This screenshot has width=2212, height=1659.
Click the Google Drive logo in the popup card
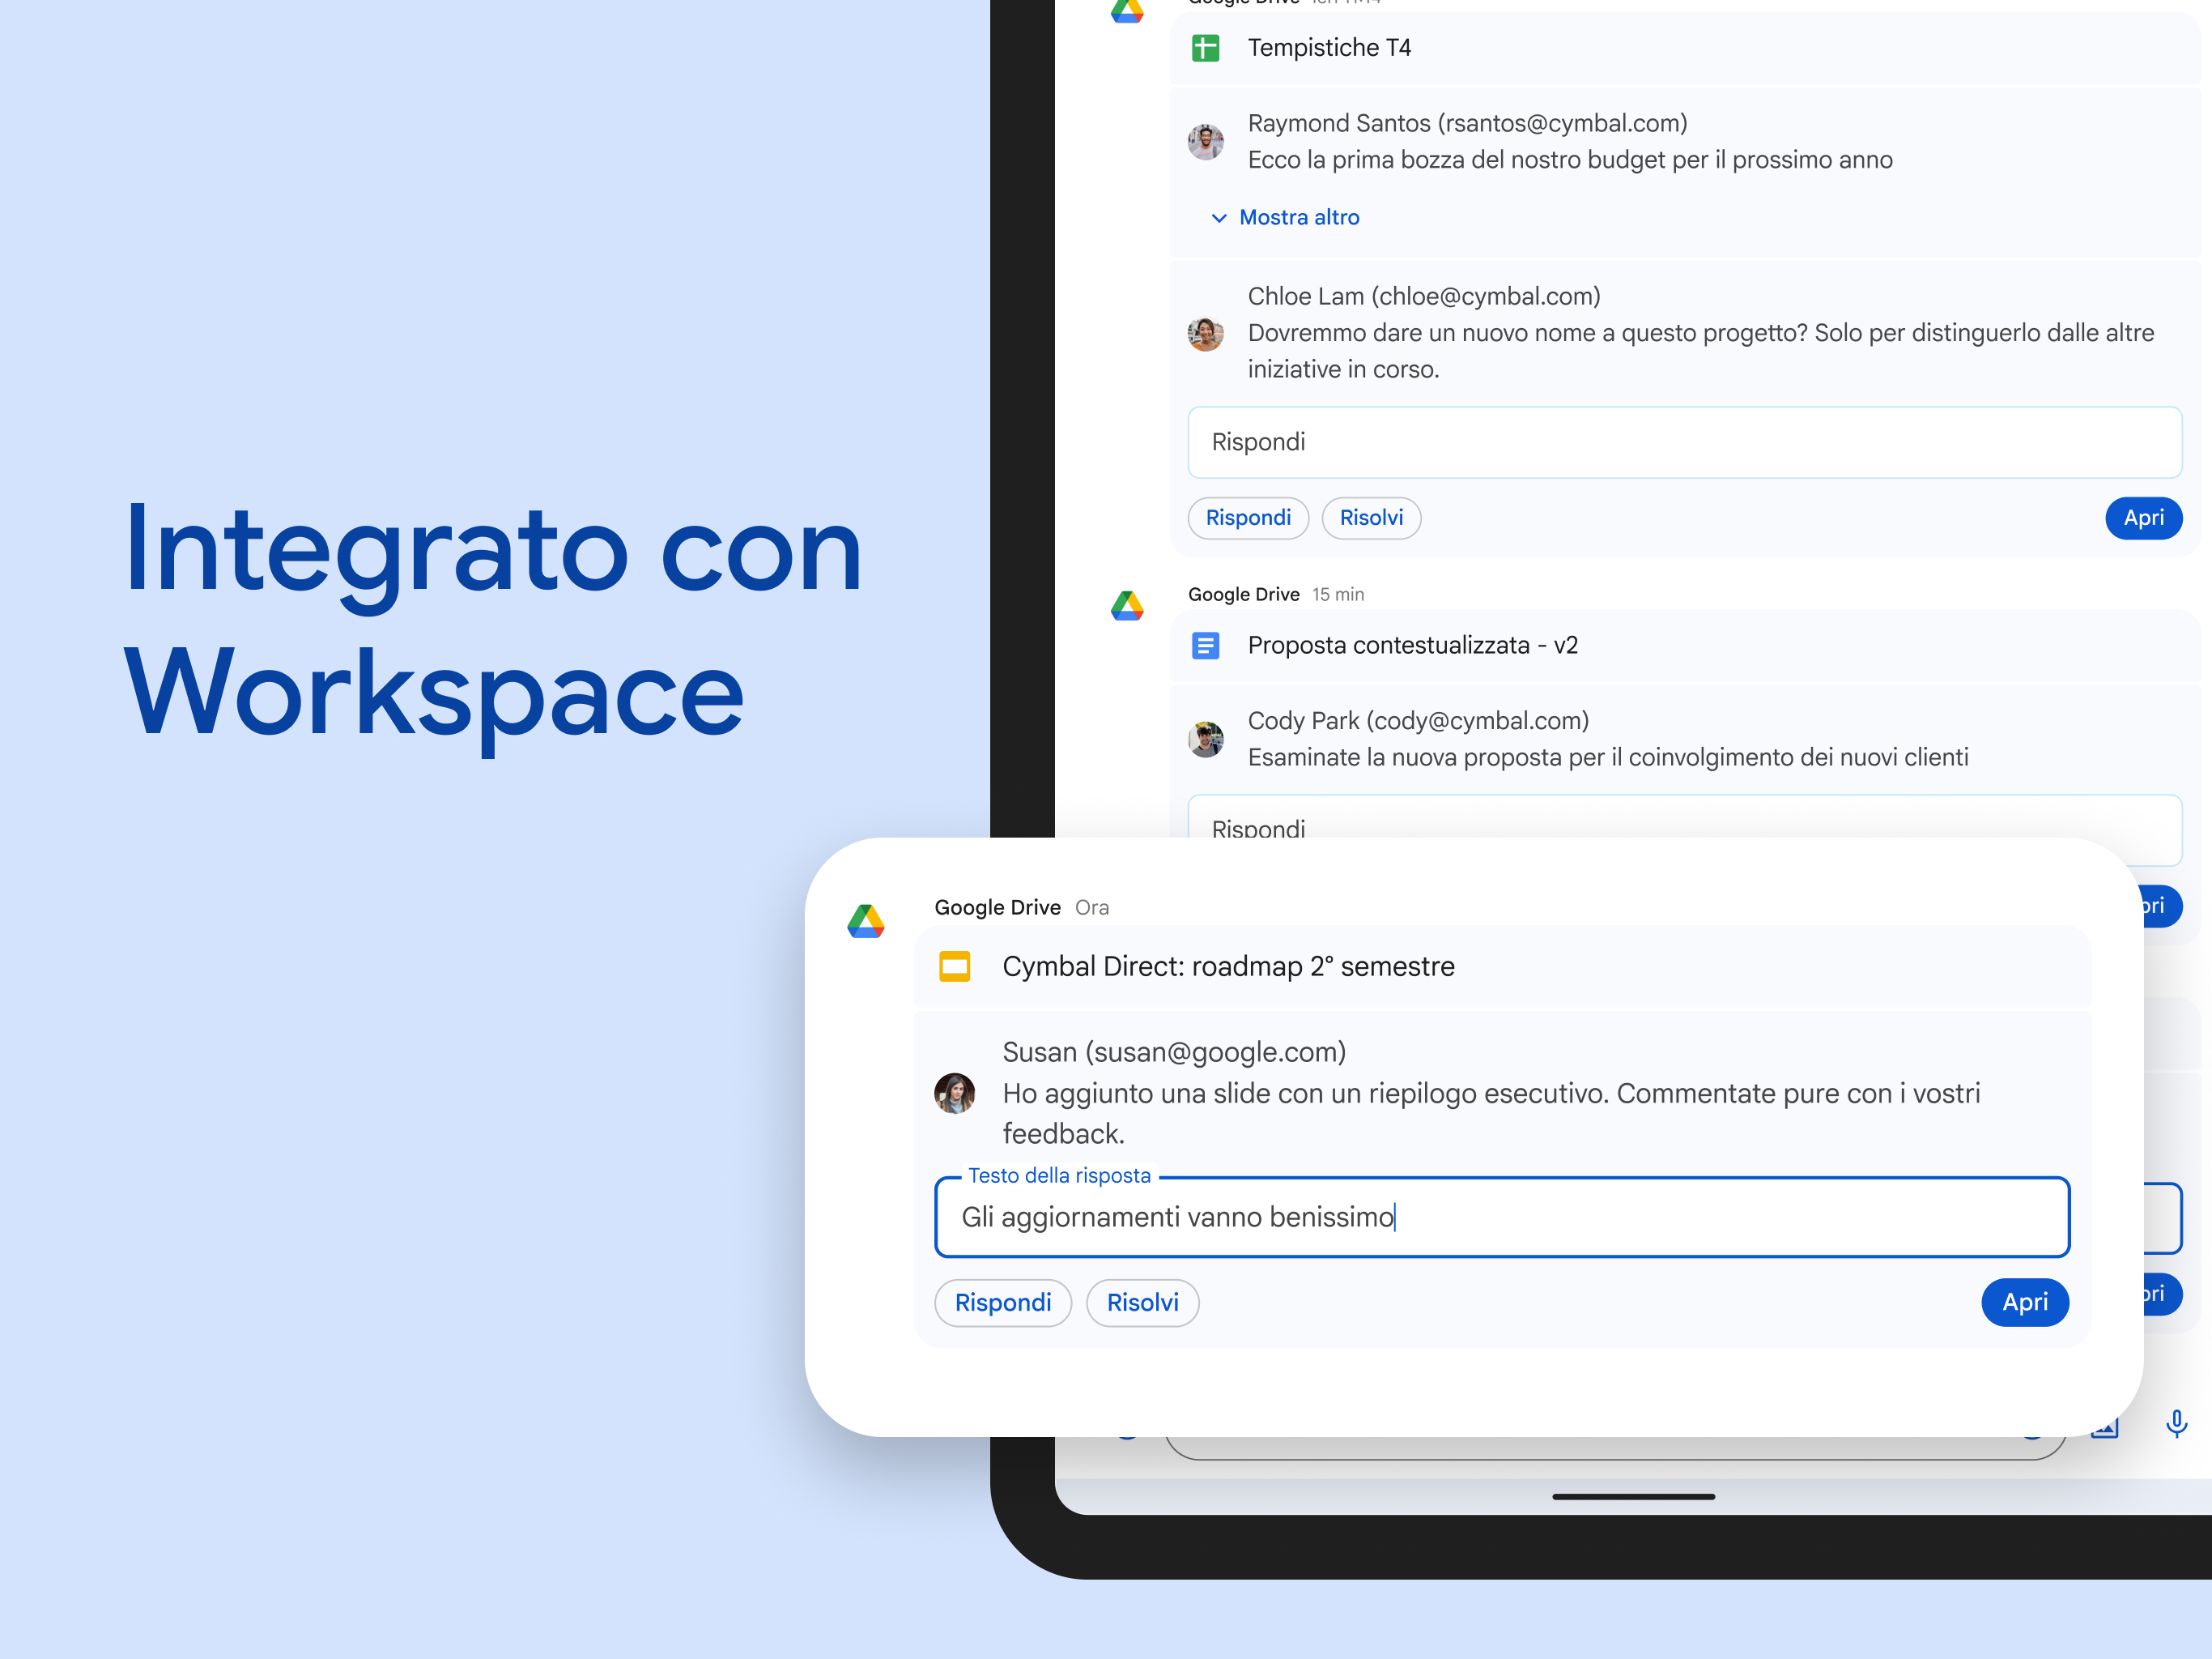tap(866, 922)
